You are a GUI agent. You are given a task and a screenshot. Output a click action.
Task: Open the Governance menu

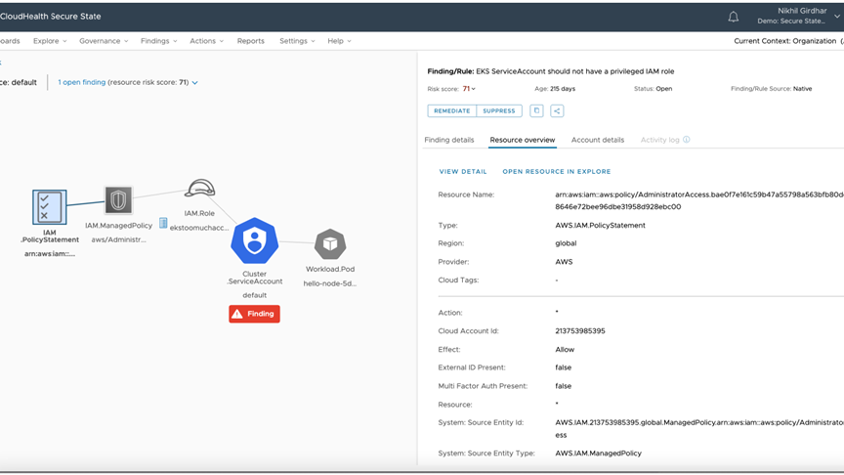pyautogui.click(x=104, y=41)
